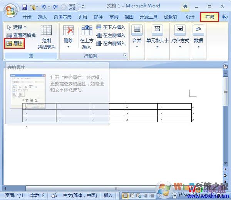This screenshot has height=200, width=231.
Task: Insert column using 在右侧插入
Action: click(110, 43)
